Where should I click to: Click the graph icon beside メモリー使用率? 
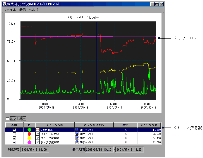coord(37,134)
